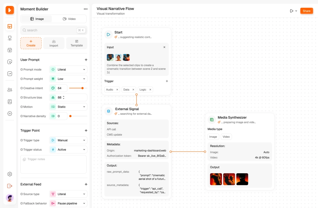Open the calendar sidebar icon
318x208 pixels.
pos(10,50)
